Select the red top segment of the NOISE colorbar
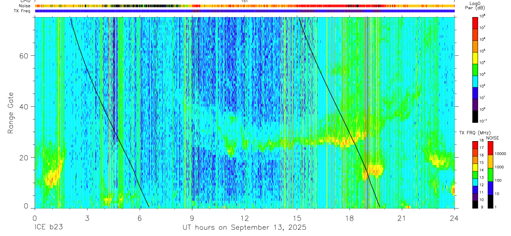 point(490,148)
